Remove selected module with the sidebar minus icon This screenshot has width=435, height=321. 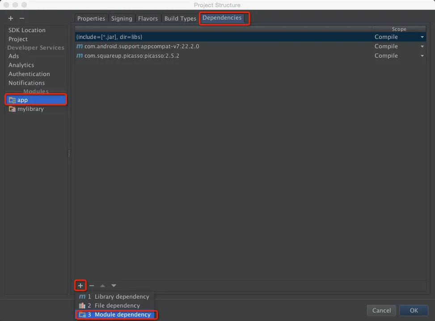22,18
